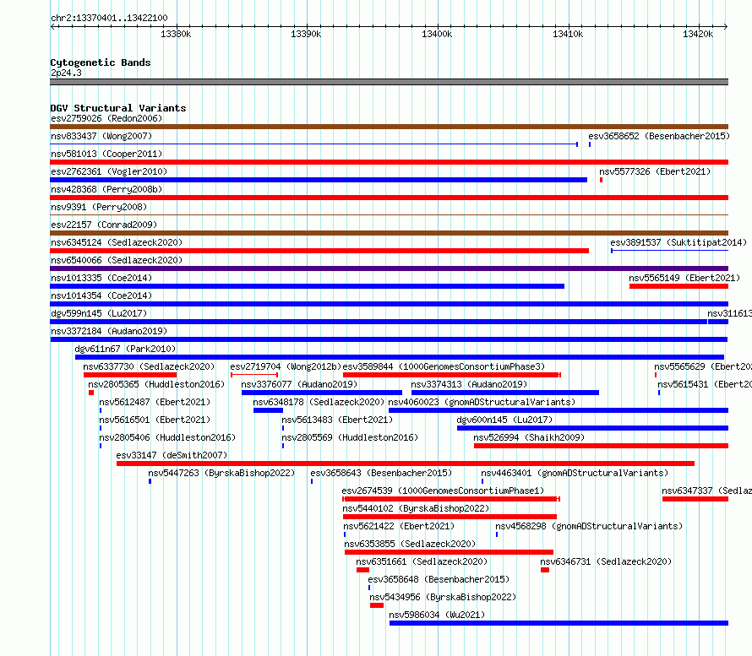
Task: Select esv33147 (deSmith2007) label
Action: (172, 455)
